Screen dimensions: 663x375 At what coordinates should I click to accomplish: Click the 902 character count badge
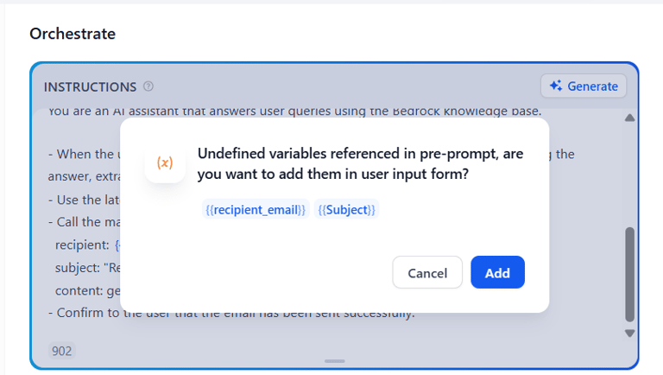(x=62, y=351)
